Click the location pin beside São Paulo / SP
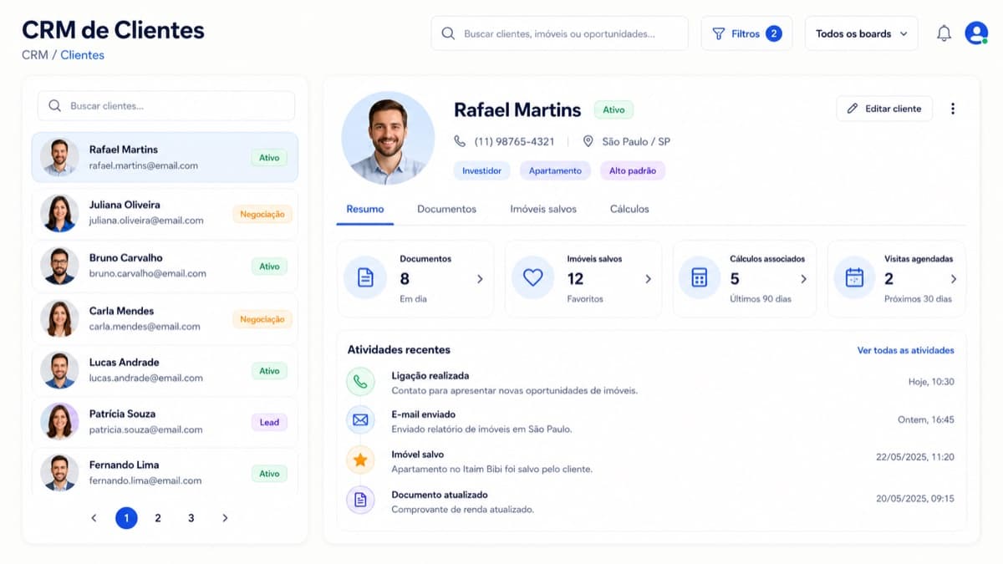The image size is (1003, 564). coord(588,141)
